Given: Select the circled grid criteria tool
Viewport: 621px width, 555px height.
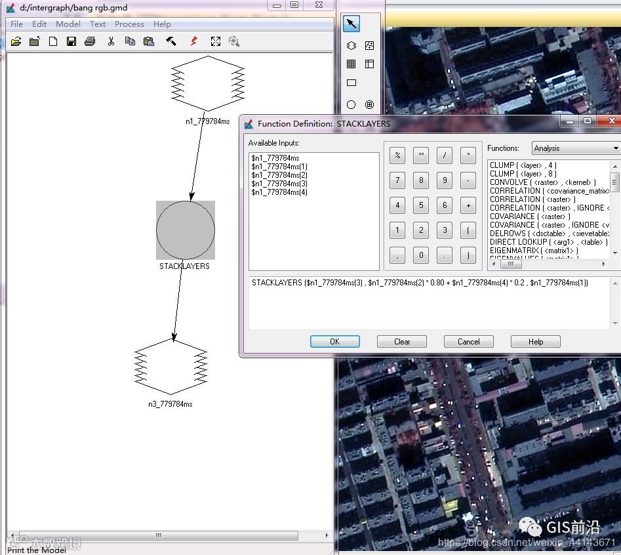Looking at the screenshot, I should tap(369, 104).
